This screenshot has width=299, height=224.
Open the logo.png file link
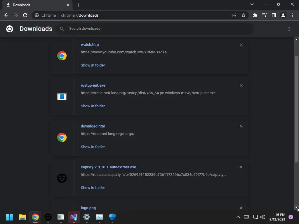tap(88, 208)
